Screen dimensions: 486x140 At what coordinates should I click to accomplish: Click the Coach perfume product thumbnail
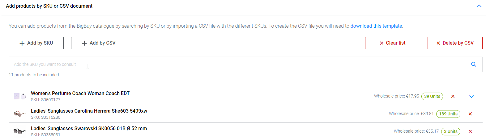pos(20,96)
